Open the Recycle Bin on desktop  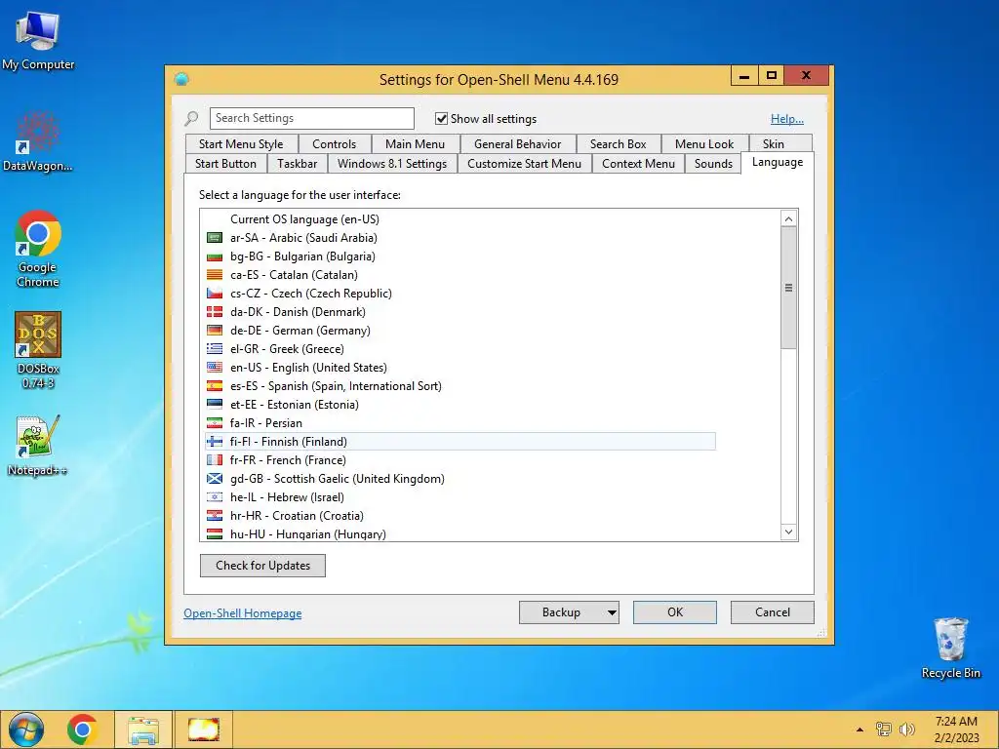[950, 648]
